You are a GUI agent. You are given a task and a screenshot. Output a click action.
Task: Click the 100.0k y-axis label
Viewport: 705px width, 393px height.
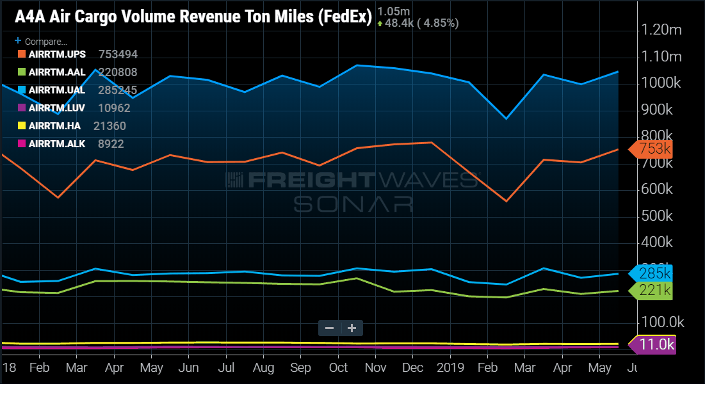click(x=663, y=323)
